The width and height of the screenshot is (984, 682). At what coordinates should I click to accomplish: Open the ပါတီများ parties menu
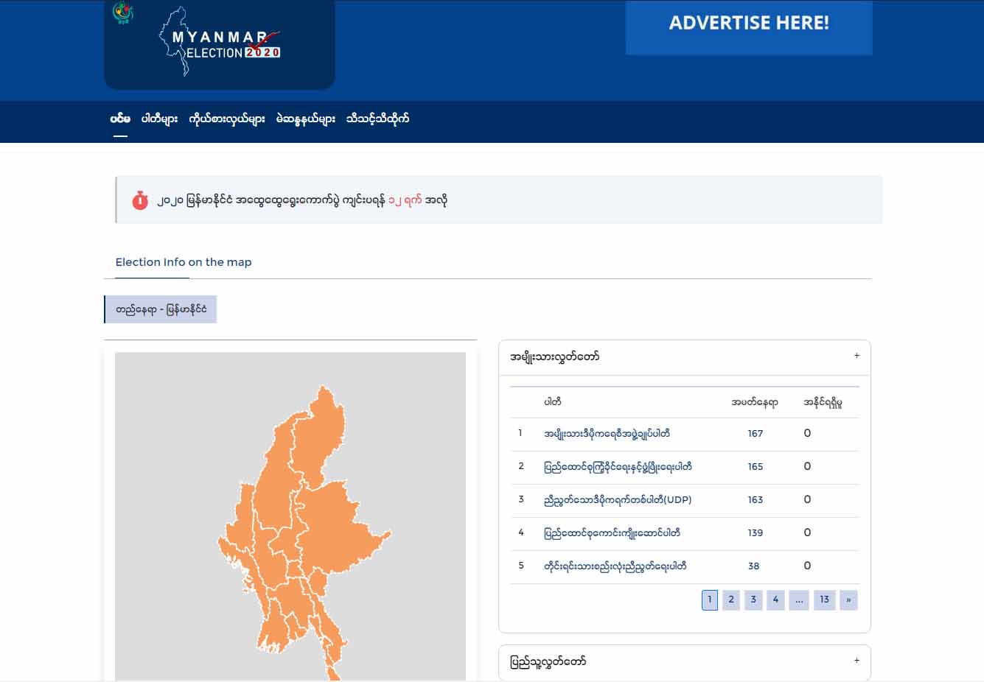159,119
